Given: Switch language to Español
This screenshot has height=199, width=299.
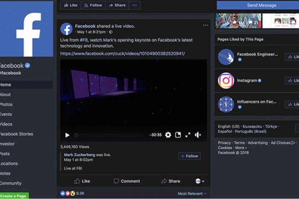Looking at the screenshot, I should (x=225, y=131).
